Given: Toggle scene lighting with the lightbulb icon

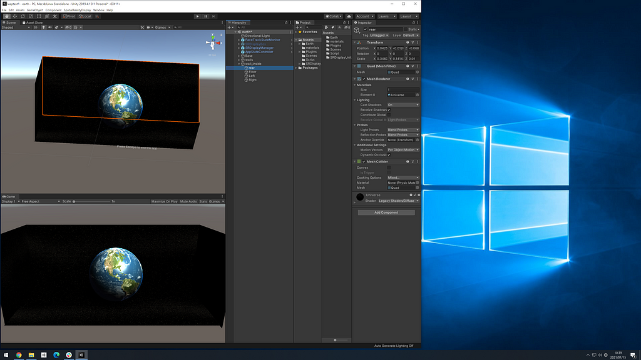Looking at the screenshot, I should pos(43,27).
